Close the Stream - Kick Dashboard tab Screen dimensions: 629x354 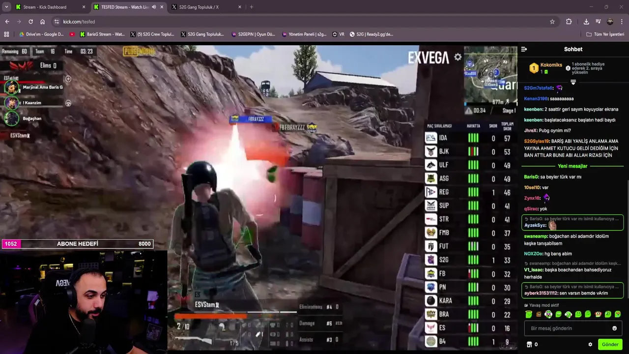click(x=84, y=7)
